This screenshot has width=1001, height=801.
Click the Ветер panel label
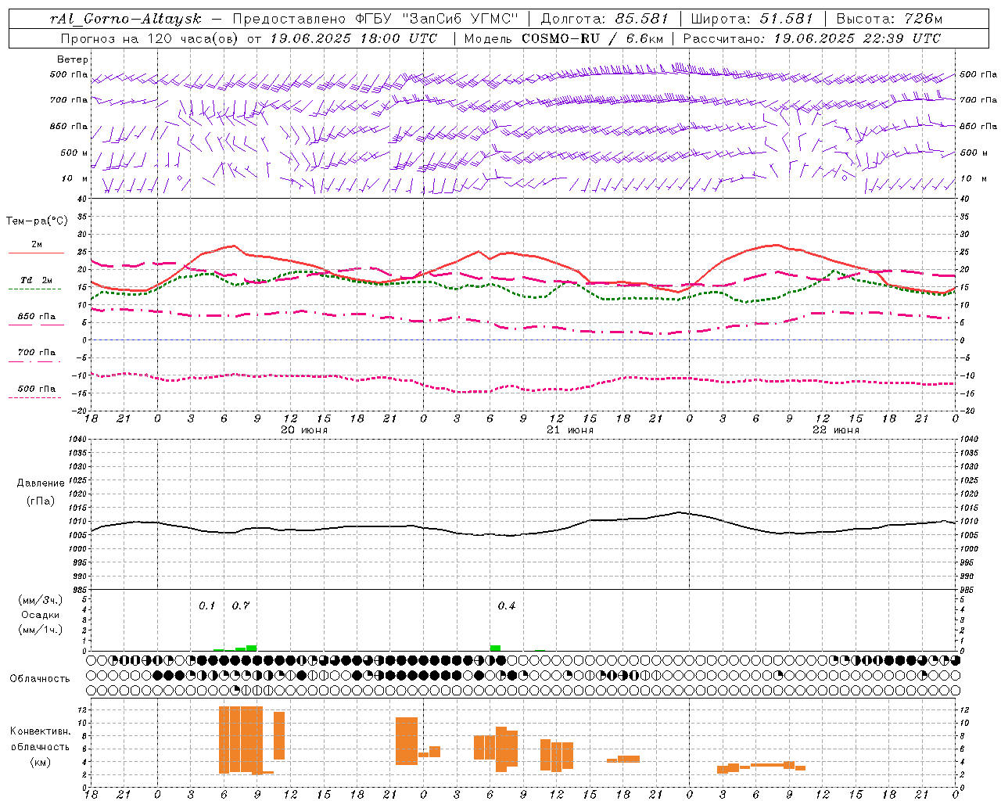click(x=73, y=59)
